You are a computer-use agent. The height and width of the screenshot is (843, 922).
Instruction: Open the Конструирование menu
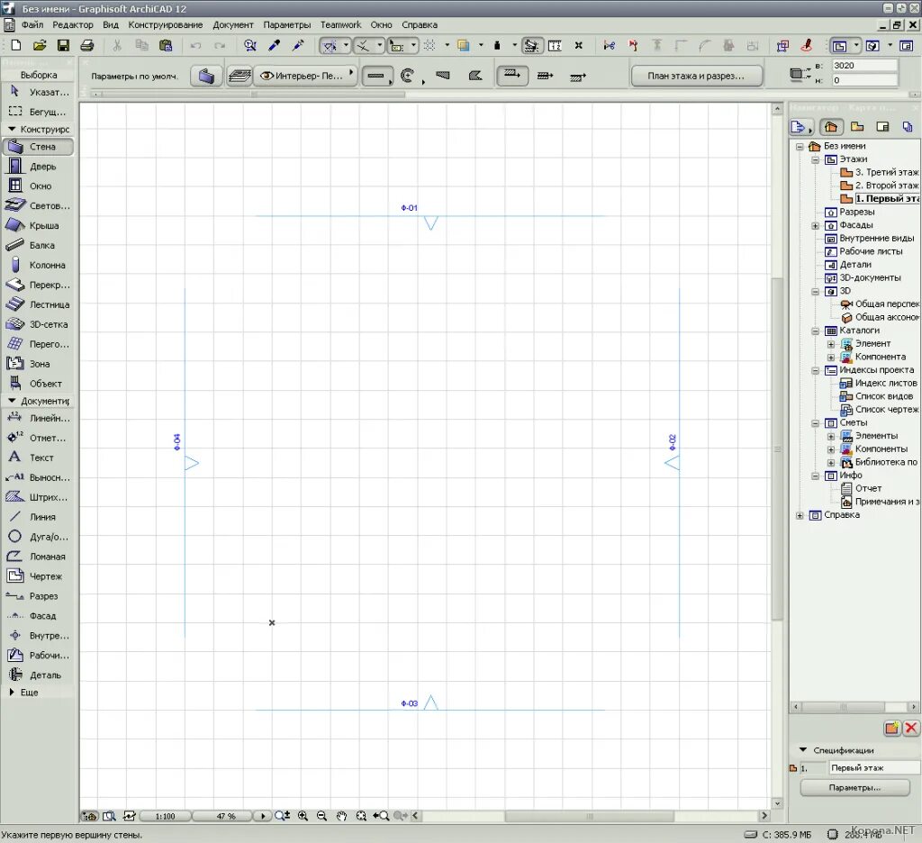166,24
